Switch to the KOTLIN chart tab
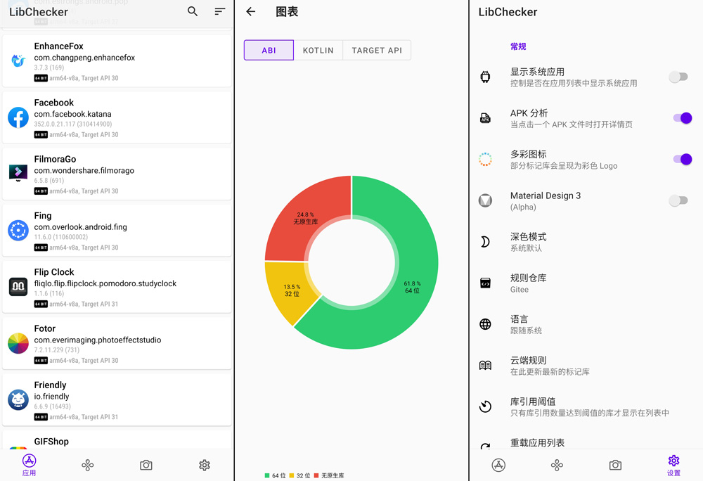703x481 pixels. point(318,50)
